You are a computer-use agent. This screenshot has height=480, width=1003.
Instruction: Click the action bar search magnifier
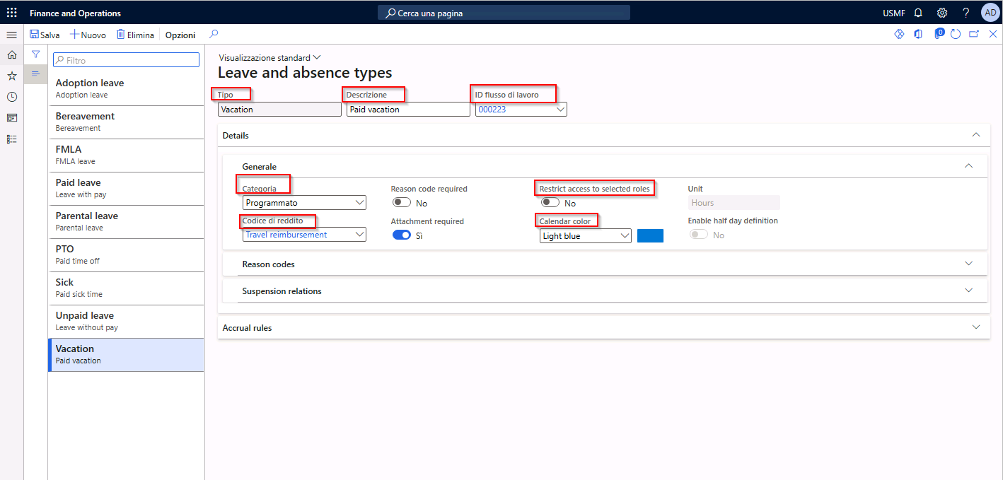coord(214,34)
